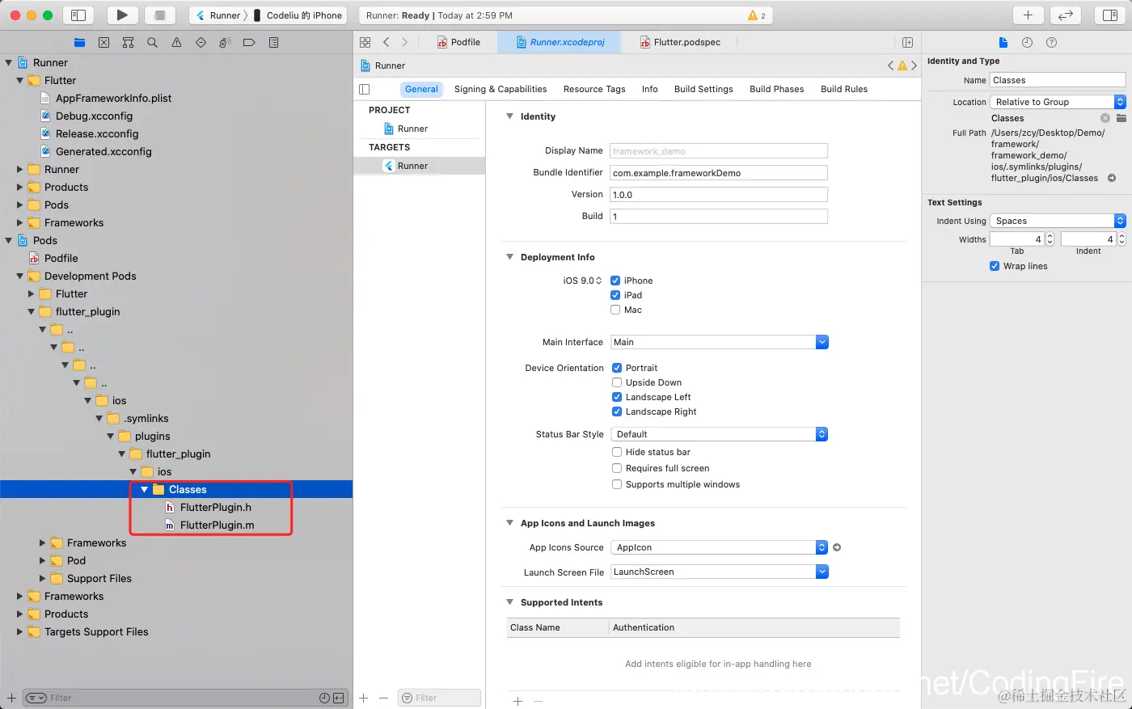Toggle the inspectors panel button
Viewport: 1132px width, 709px height.
1110,15
